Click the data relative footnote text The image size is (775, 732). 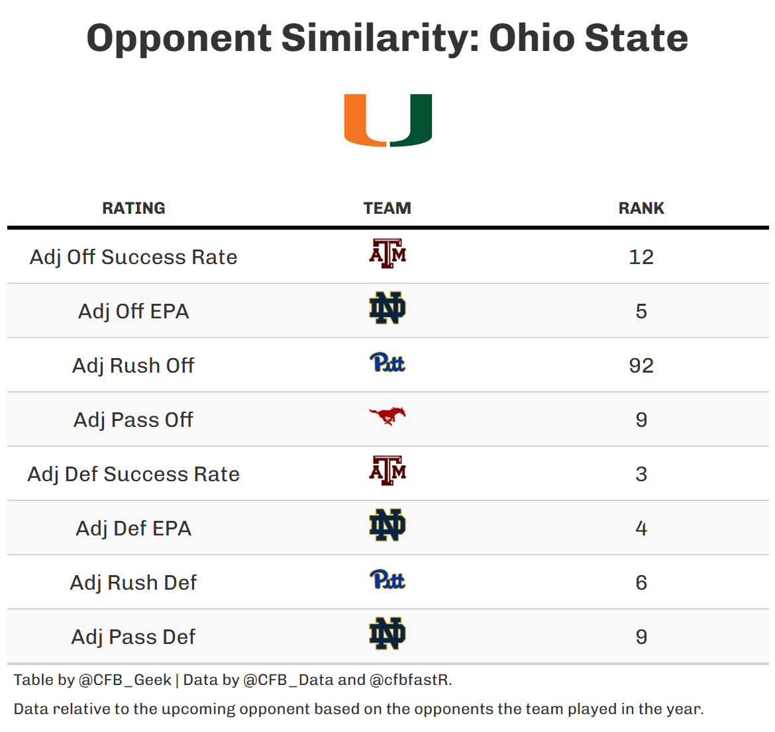coord(358,709)
